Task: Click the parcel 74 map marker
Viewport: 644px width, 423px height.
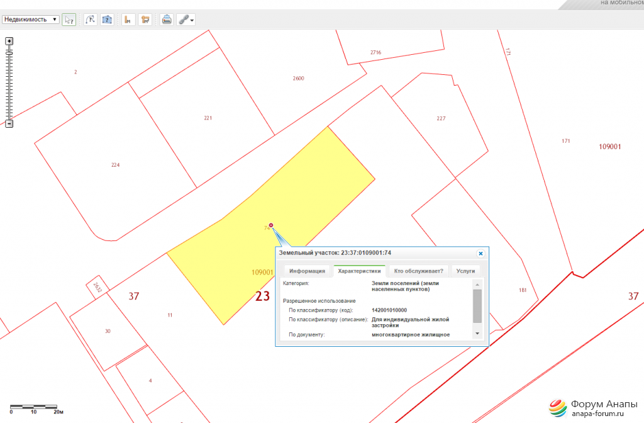Action: click(x=271, y=225)
